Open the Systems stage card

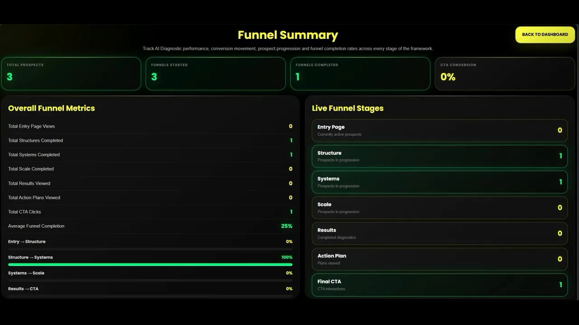click(x=440, y=182)
